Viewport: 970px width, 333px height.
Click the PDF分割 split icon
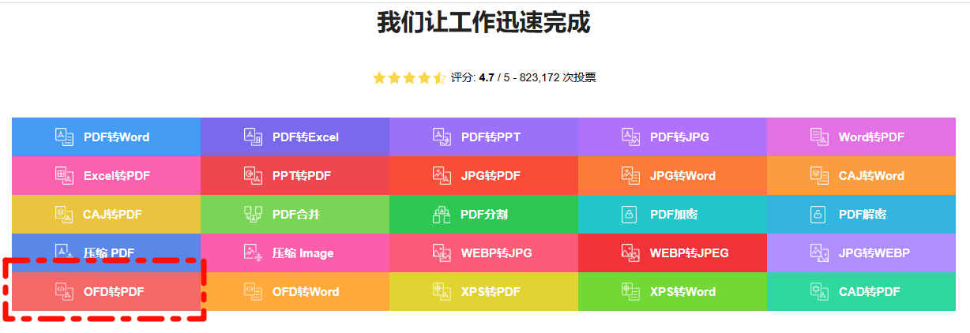(x=442, y=214)
